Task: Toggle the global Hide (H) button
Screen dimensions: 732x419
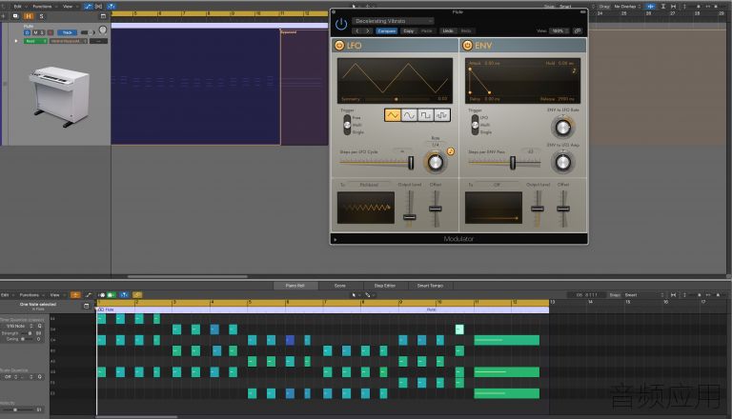Action: pos(29,16)
